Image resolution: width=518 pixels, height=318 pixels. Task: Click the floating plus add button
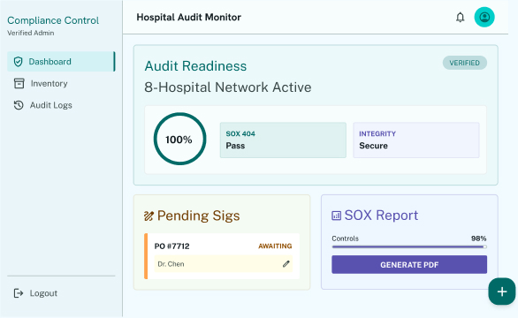pos(502,291)
